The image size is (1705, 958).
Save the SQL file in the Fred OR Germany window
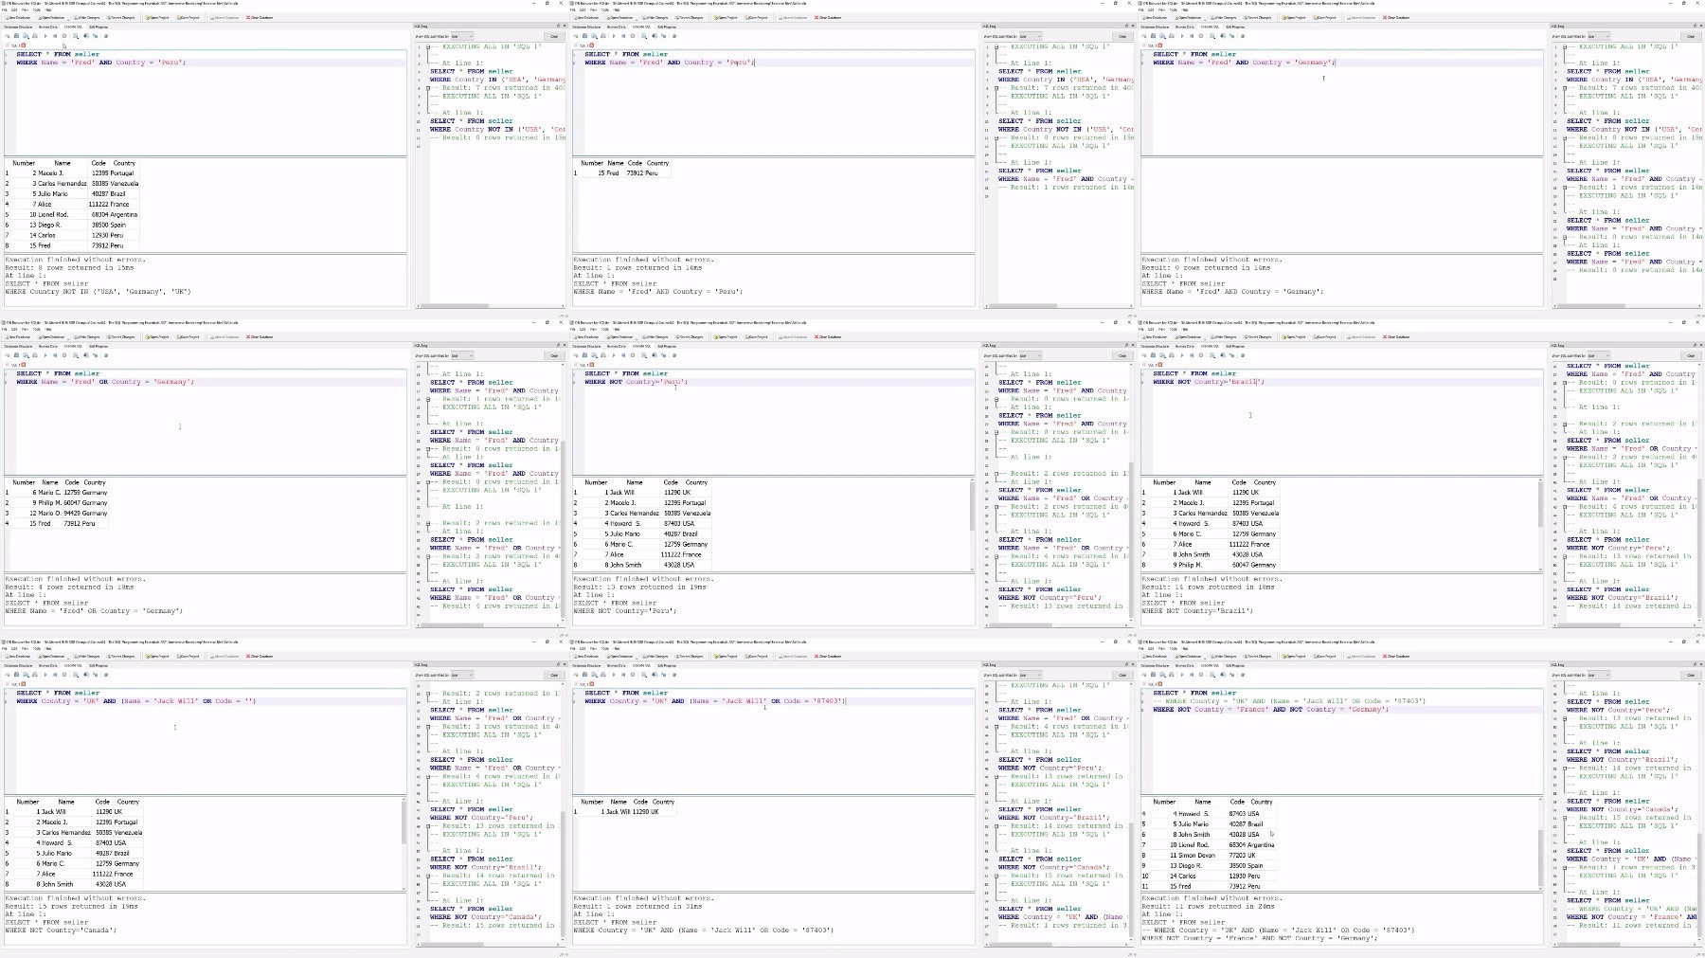pyautogui.click(x=26, y=355)
